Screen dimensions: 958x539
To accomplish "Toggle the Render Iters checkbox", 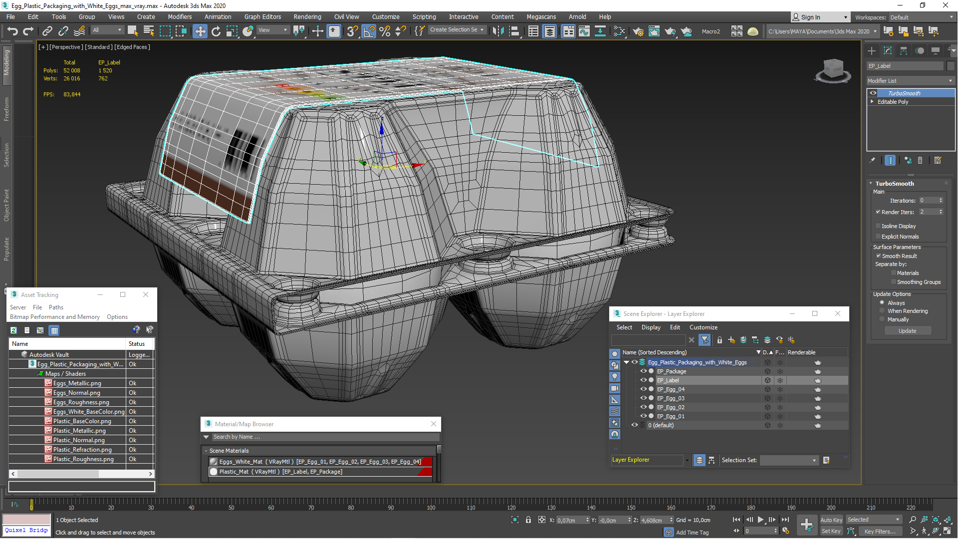I will (878, 212).
